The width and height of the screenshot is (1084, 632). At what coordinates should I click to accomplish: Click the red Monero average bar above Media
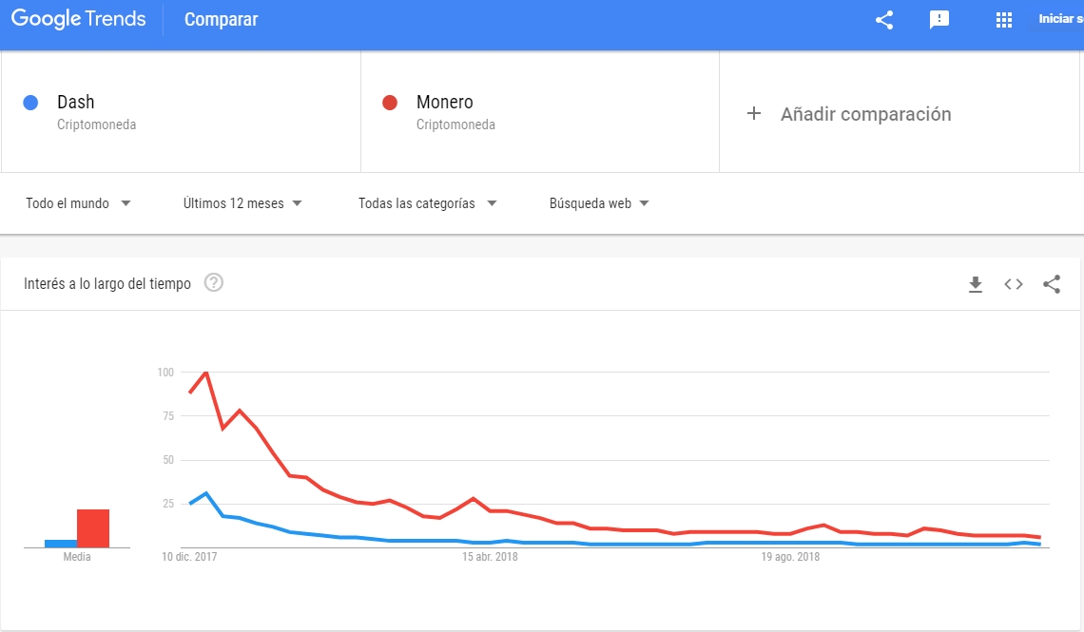click(x=93, y=528)
